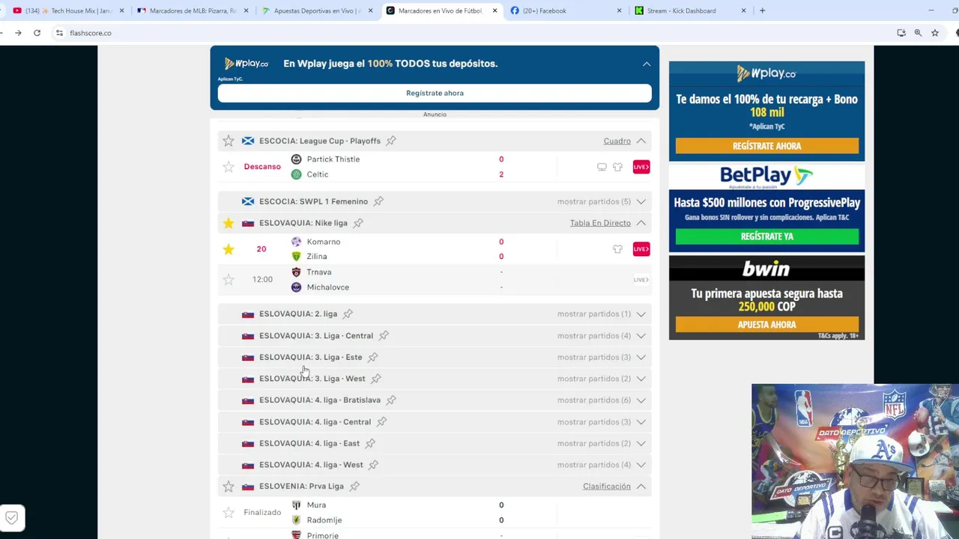Open the Cuadro link for League Cup
The width and height of the screenshot is (959, 539).
point(617,141)
